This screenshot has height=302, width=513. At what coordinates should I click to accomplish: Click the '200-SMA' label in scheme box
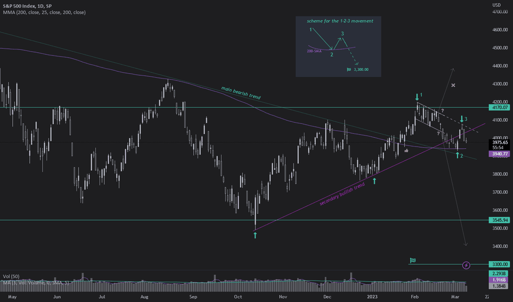(314, 51)
